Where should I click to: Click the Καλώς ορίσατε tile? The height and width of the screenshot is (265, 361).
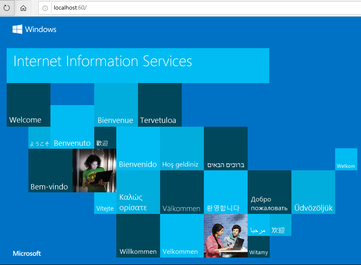(138, 192)
